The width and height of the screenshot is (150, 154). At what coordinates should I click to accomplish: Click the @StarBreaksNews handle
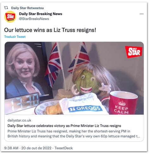[x=34, y=19]
